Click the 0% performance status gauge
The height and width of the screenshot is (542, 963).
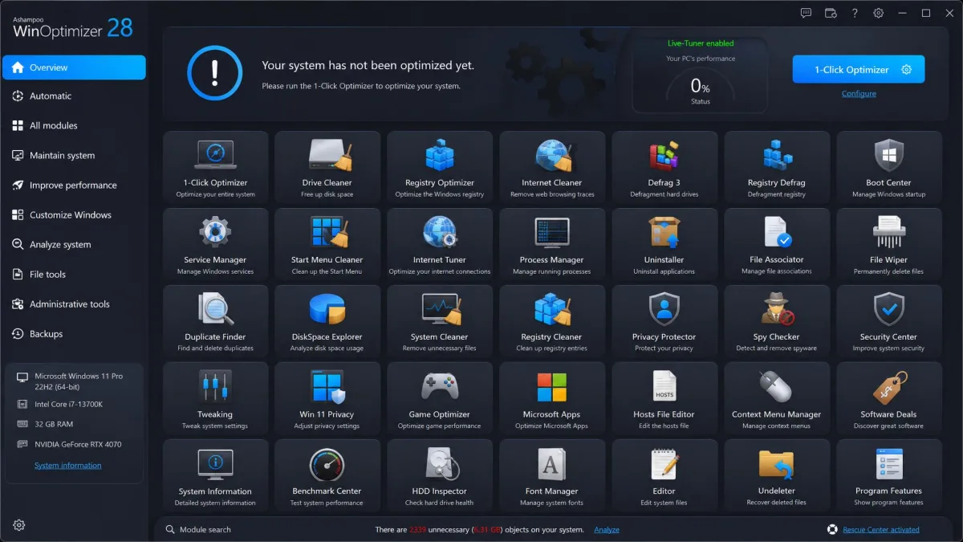click(701, 88)
